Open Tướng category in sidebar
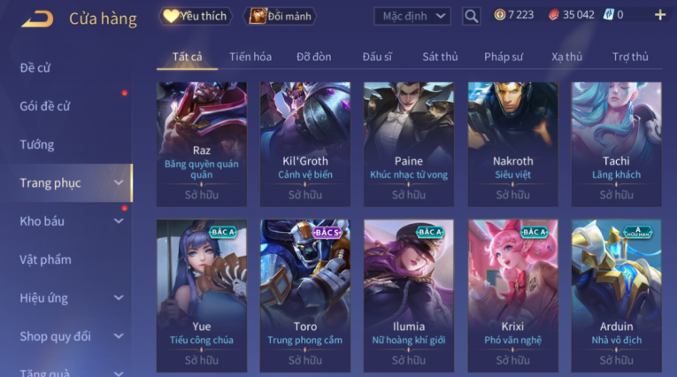 pos(37,144)
